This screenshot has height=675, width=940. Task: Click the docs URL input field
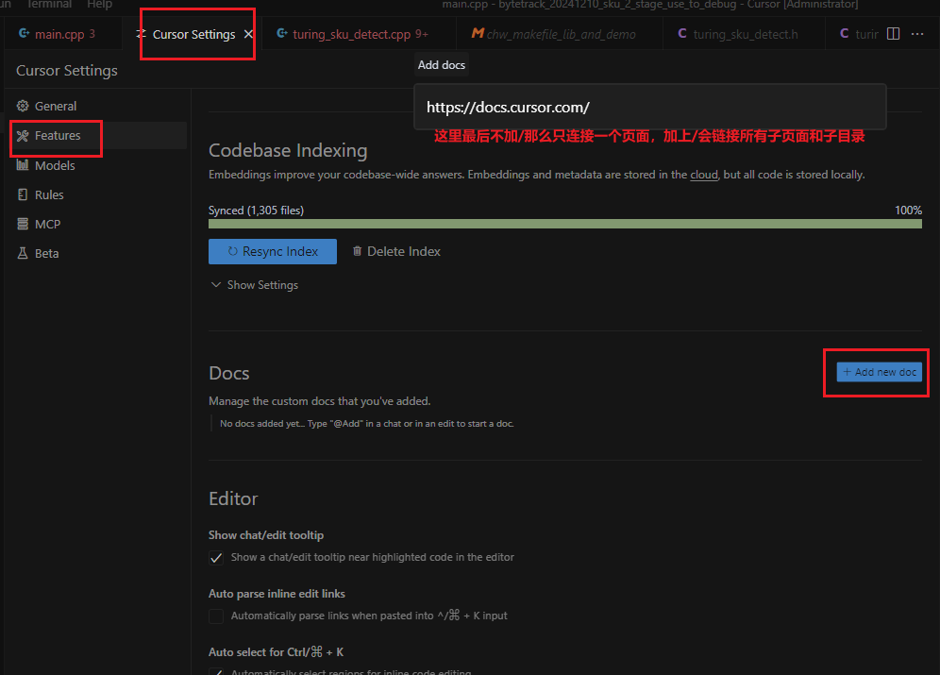point(650,108)
